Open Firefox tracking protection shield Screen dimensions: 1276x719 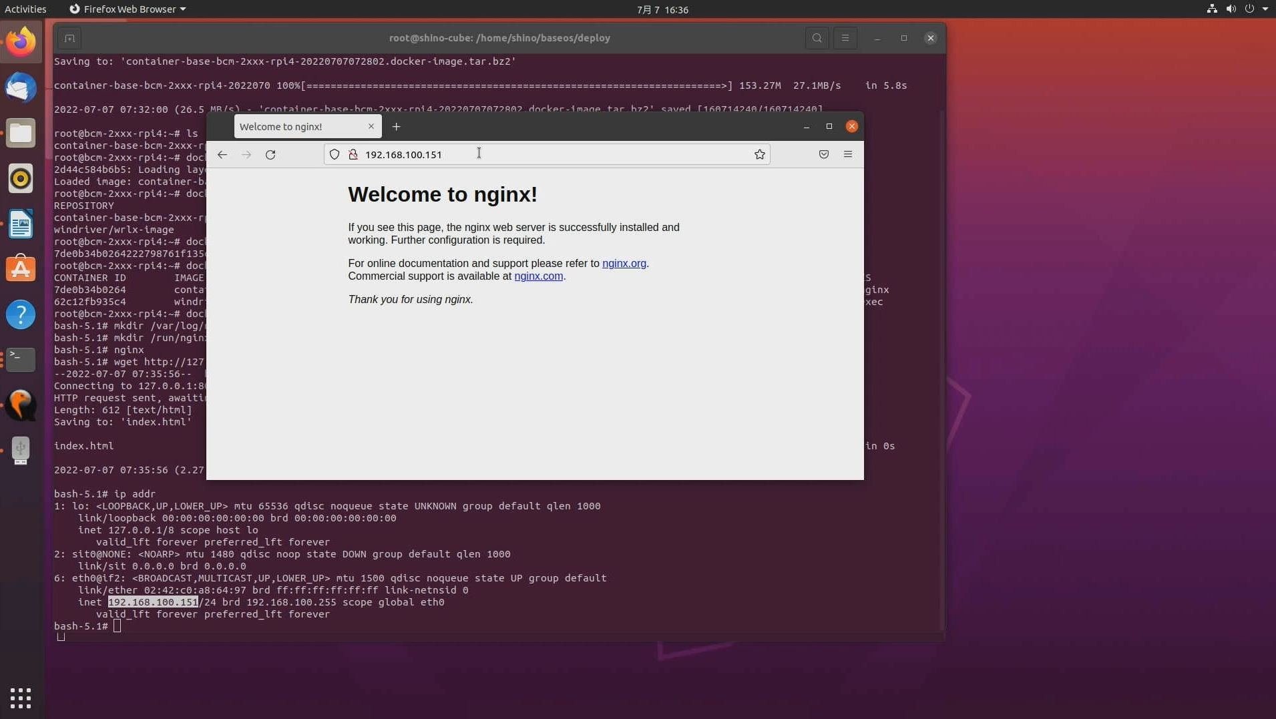[x=335, y=154]
